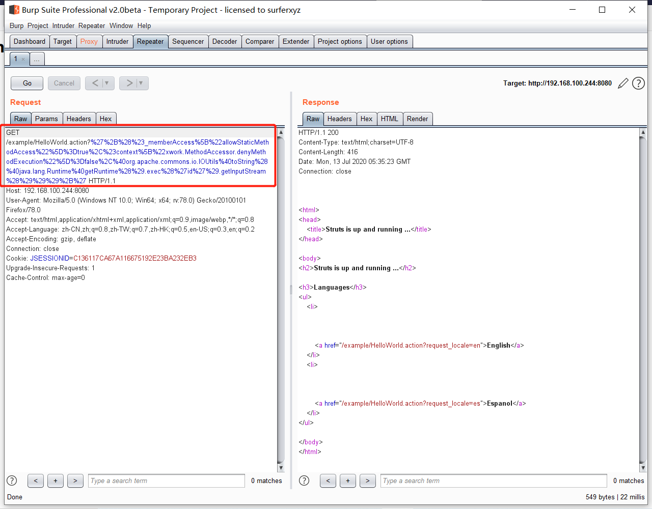The height and width of the screenshot is (509, 652).
Task: Switch to the Sequencer tab
Action: pos(188,41)
